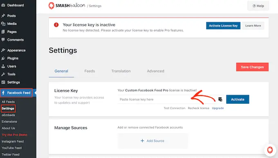Switch to the Translation tab

121,71
